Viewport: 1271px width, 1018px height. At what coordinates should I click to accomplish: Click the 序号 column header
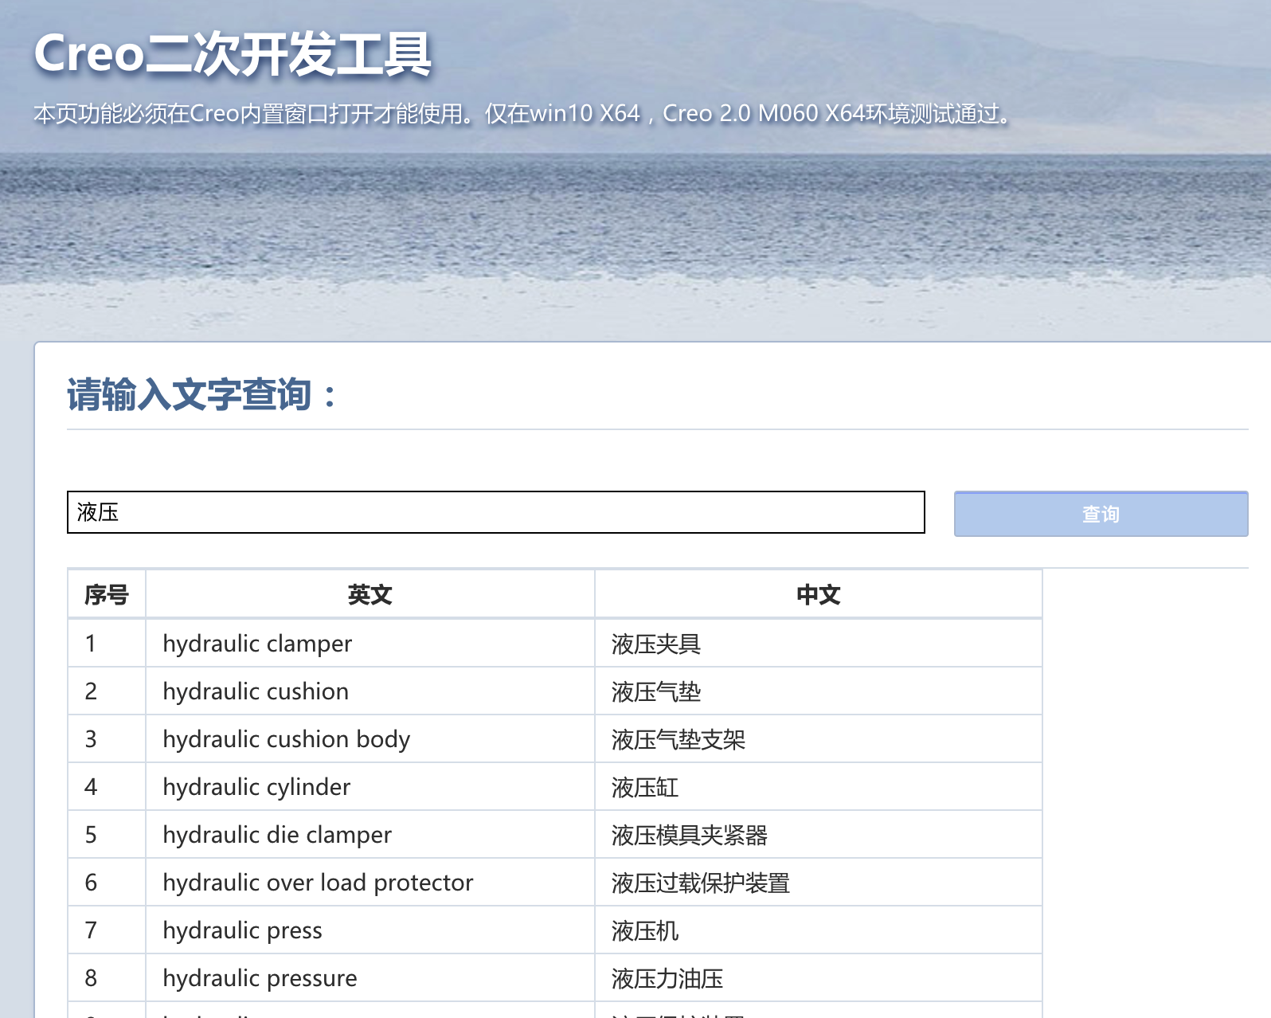pos(107,594)
